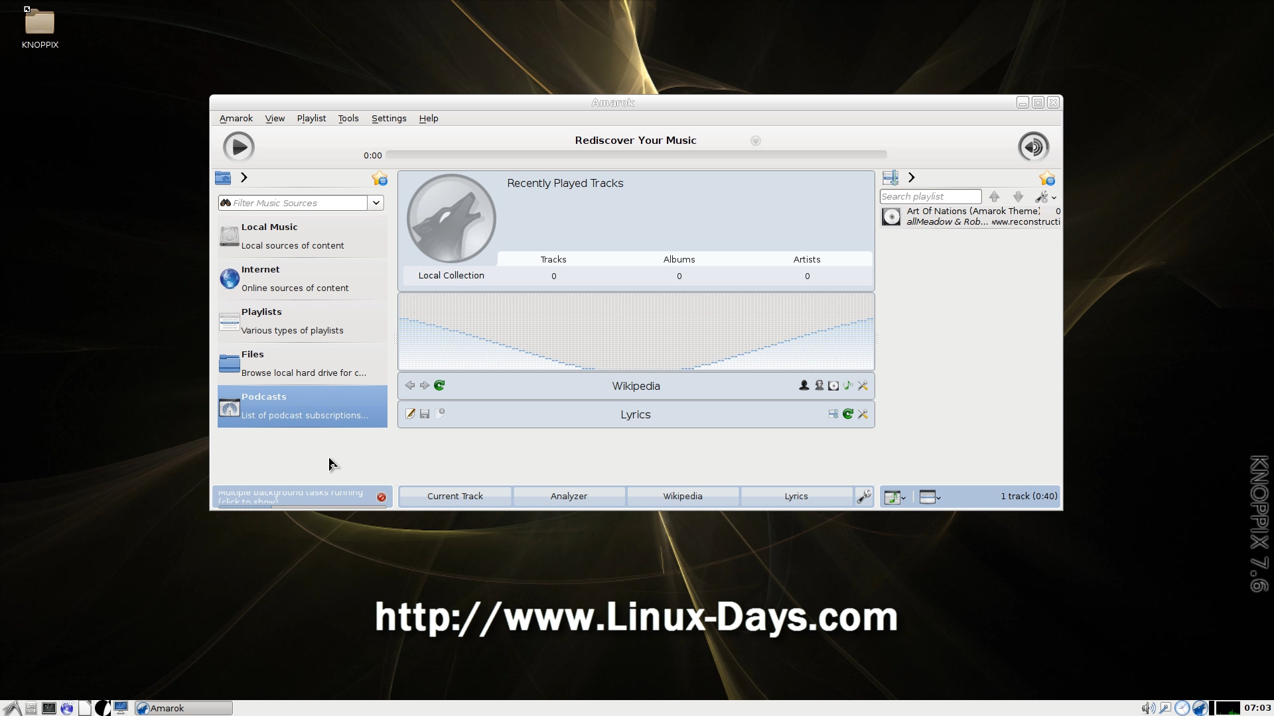Start playback with the play button
Image resolution: width=1274 pixels, height=716 pixels.
coord(238,147)
